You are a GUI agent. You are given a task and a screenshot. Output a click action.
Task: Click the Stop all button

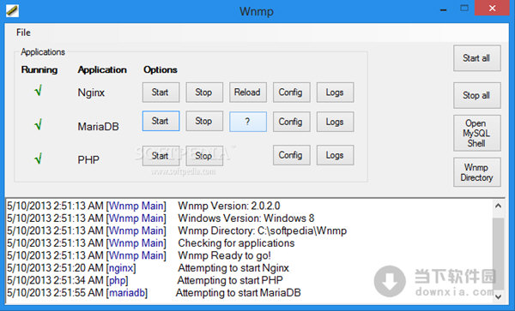[x=477, y=95]
